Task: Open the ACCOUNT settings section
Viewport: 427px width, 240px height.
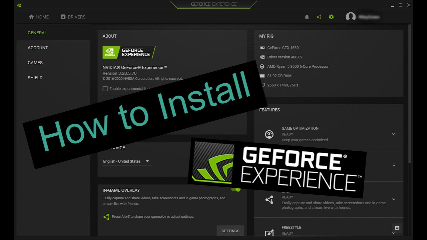Action: 38,48
